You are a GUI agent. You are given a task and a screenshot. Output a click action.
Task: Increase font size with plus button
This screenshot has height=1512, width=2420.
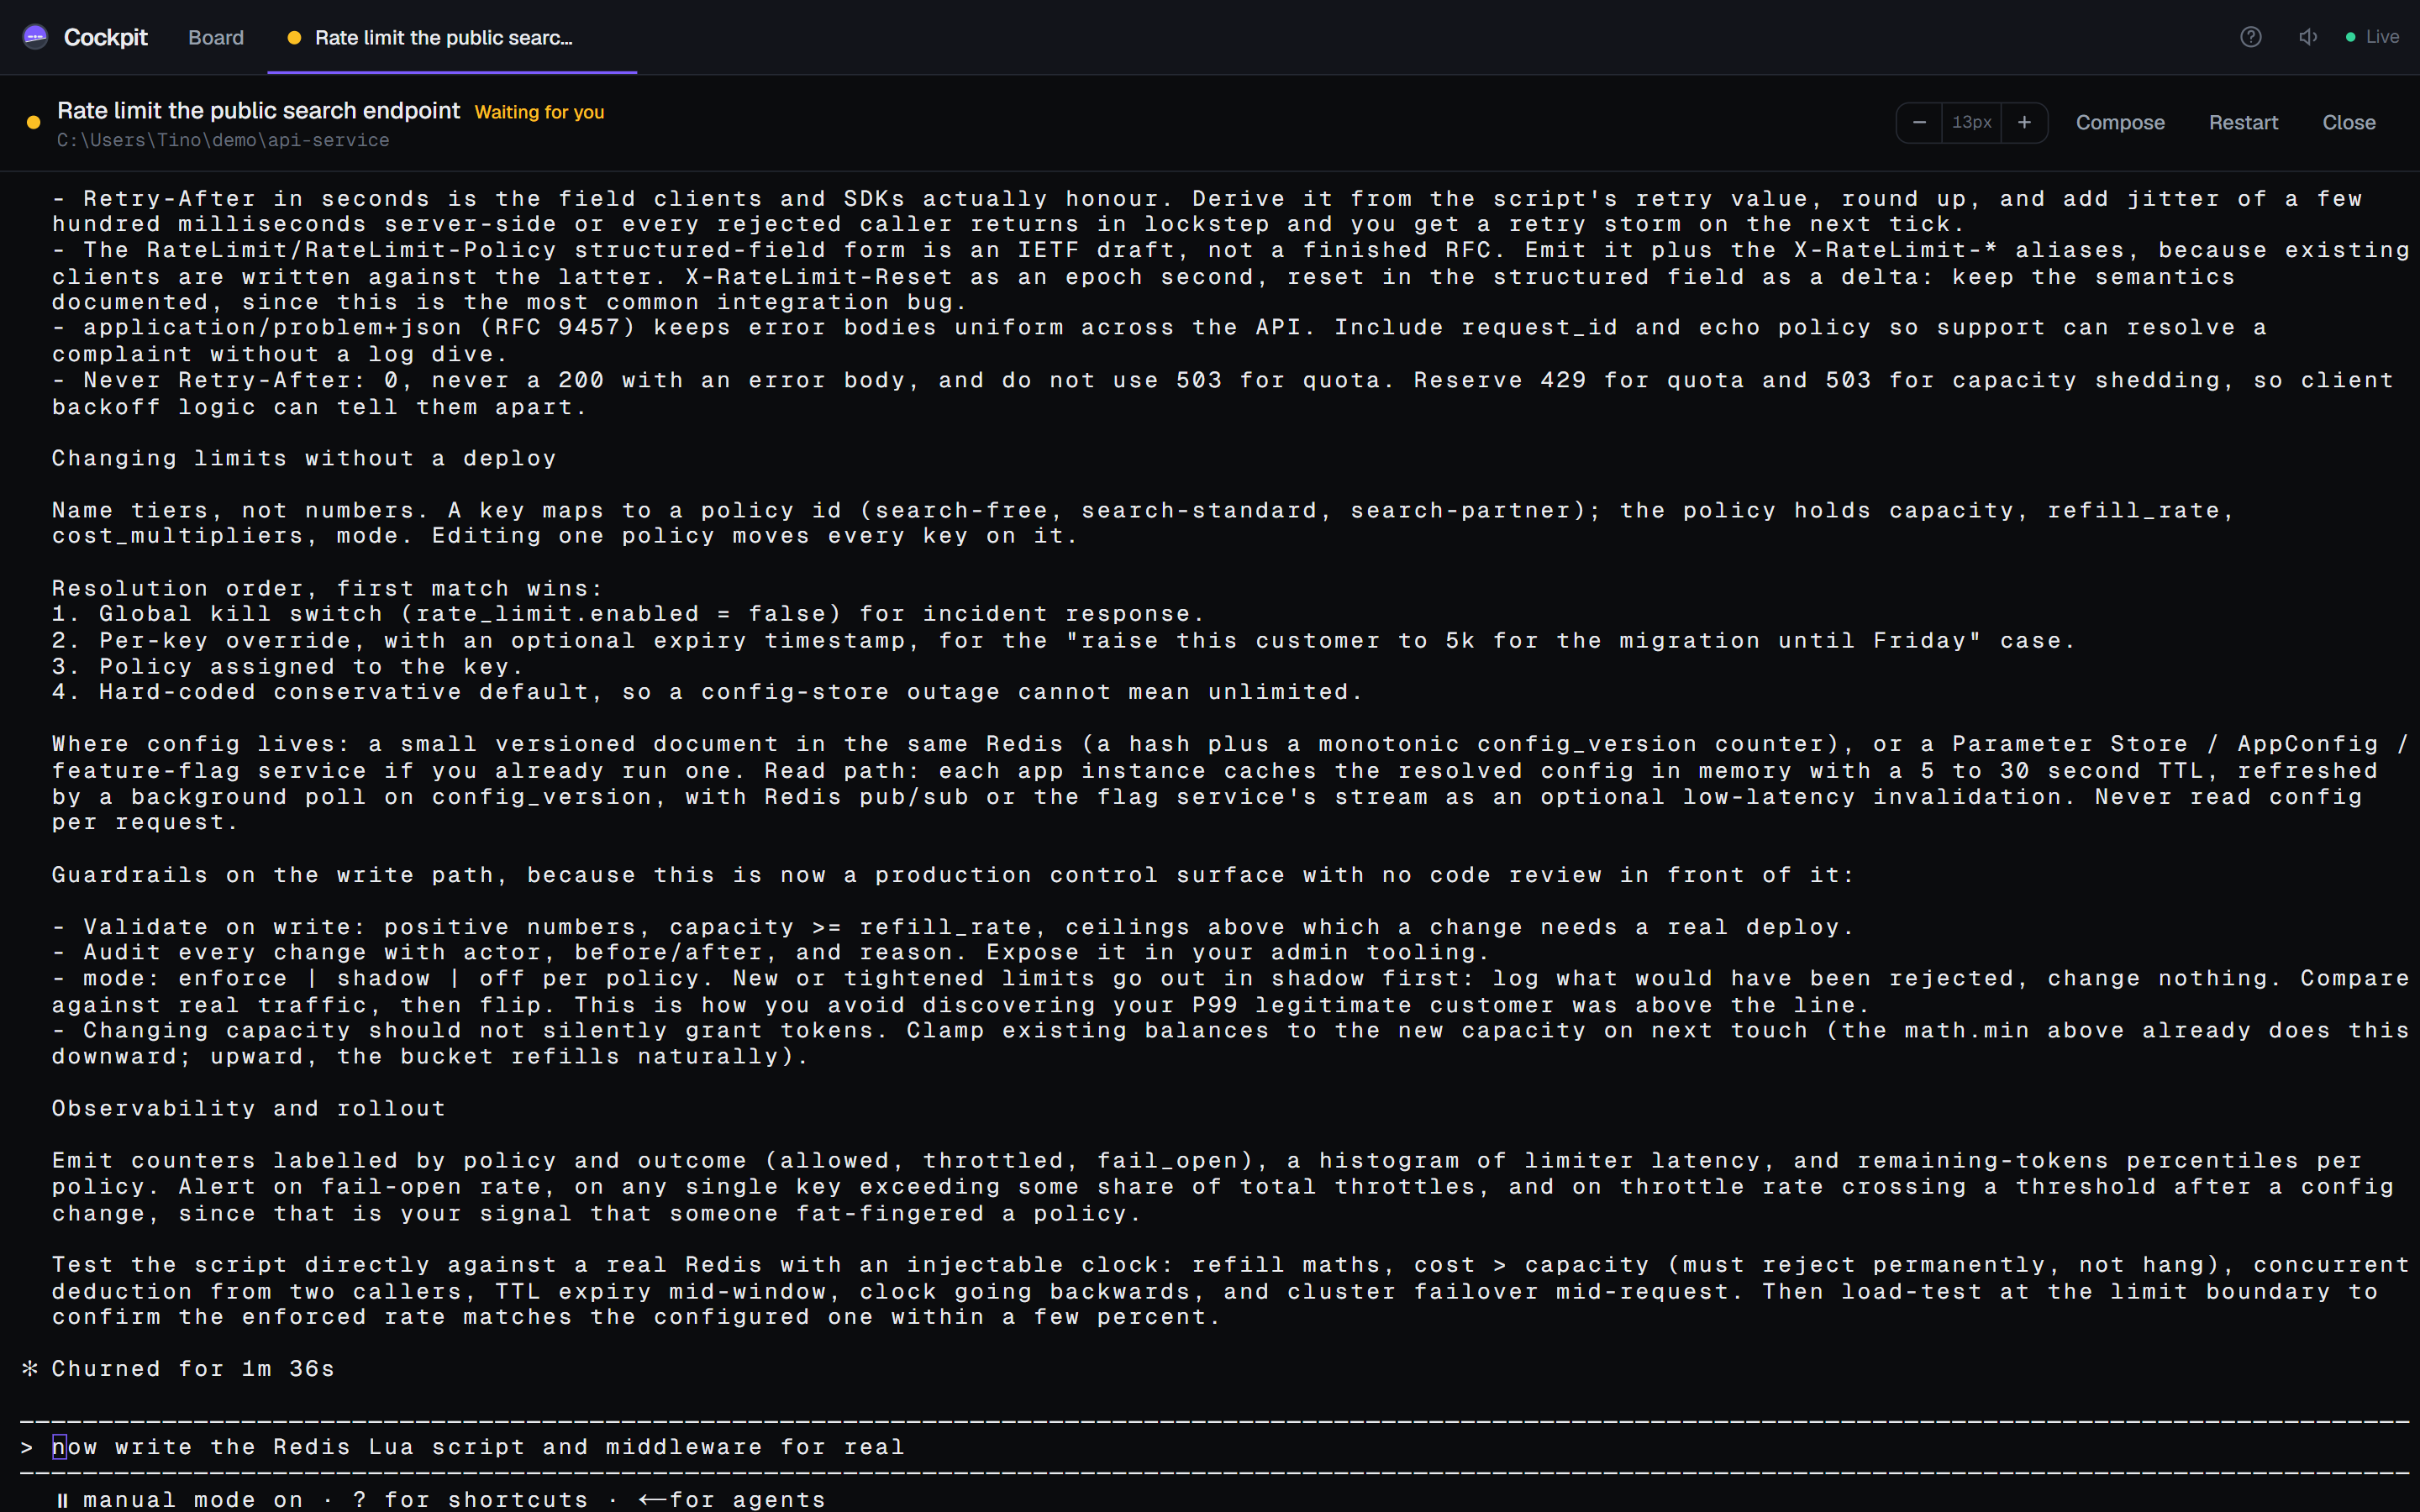[x=2024, y=122]
